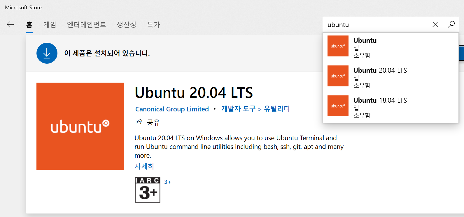Clear the search box with X icon

[435, 24]
